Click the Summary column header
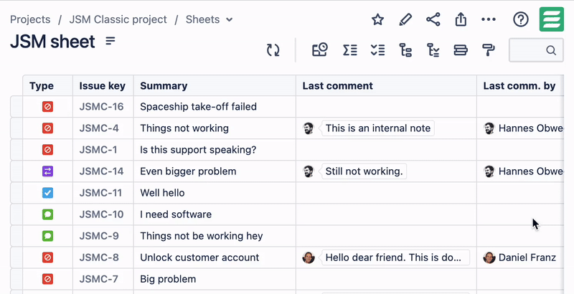The image size is (574, 294). point(164,86)
